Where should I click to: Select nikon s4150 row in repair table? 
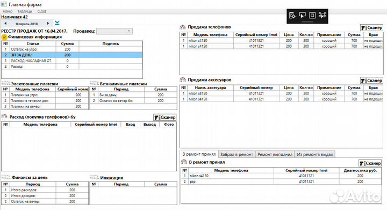[x=281, y=176]
